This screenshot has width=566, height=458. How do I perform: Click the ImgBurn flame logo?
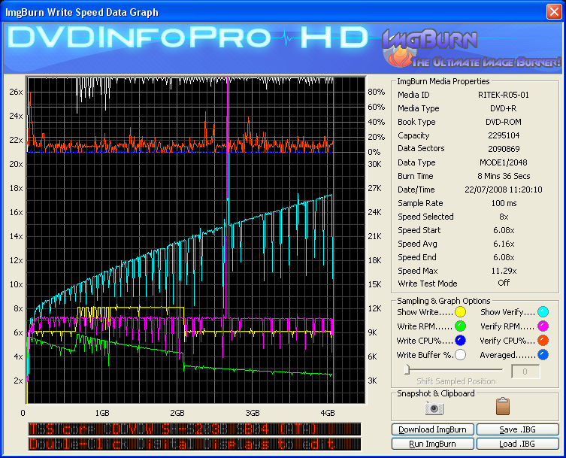[399, 56]
